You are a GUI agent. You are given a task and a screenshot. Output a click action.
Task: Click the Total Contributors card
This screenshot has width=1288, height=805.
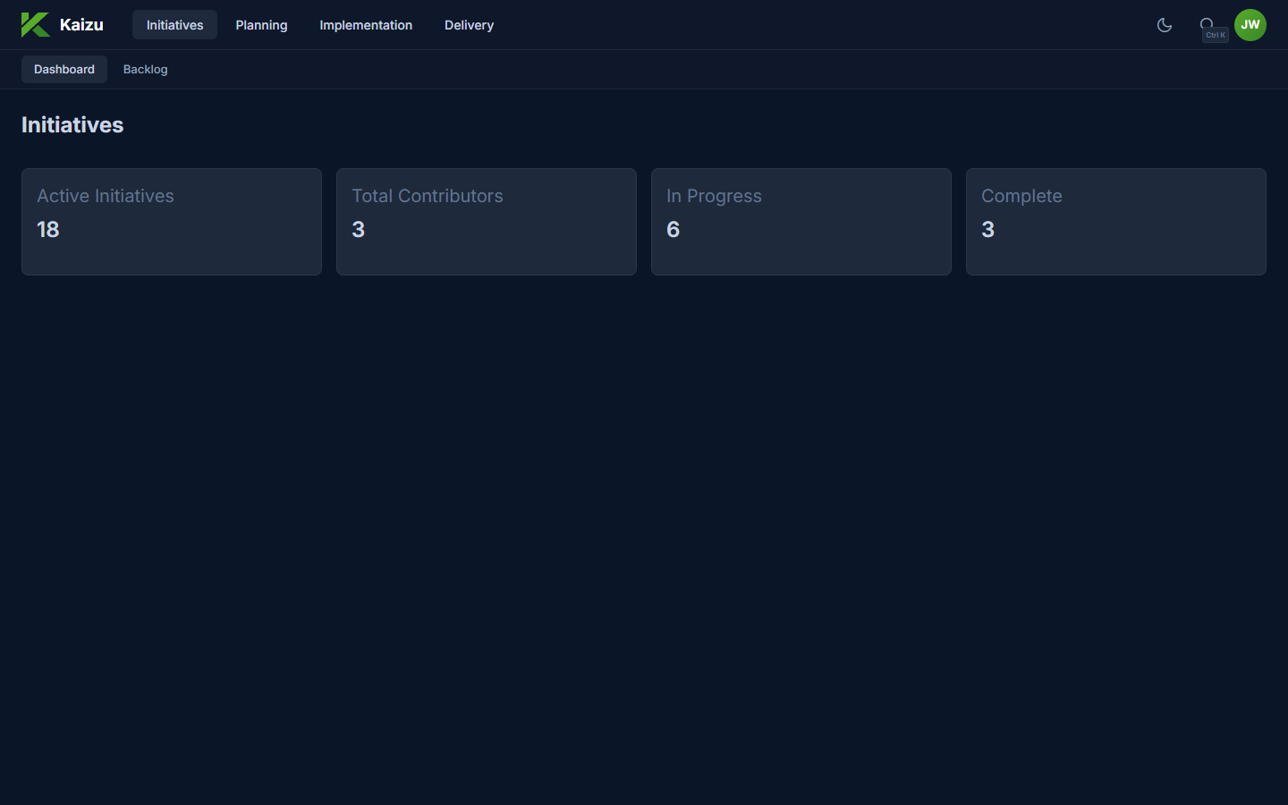(x=486, y=222)
